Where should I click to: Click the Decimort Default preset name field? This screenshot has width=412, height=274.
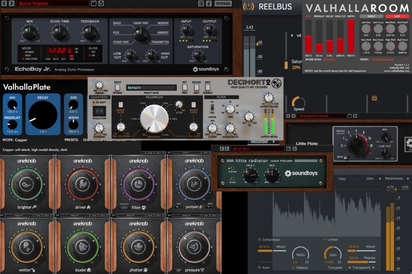coord(151,87)
